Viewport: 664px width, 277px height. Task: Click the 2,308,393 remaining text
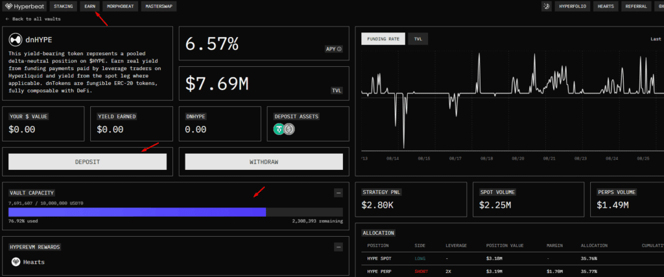click(x=318, y=221)
